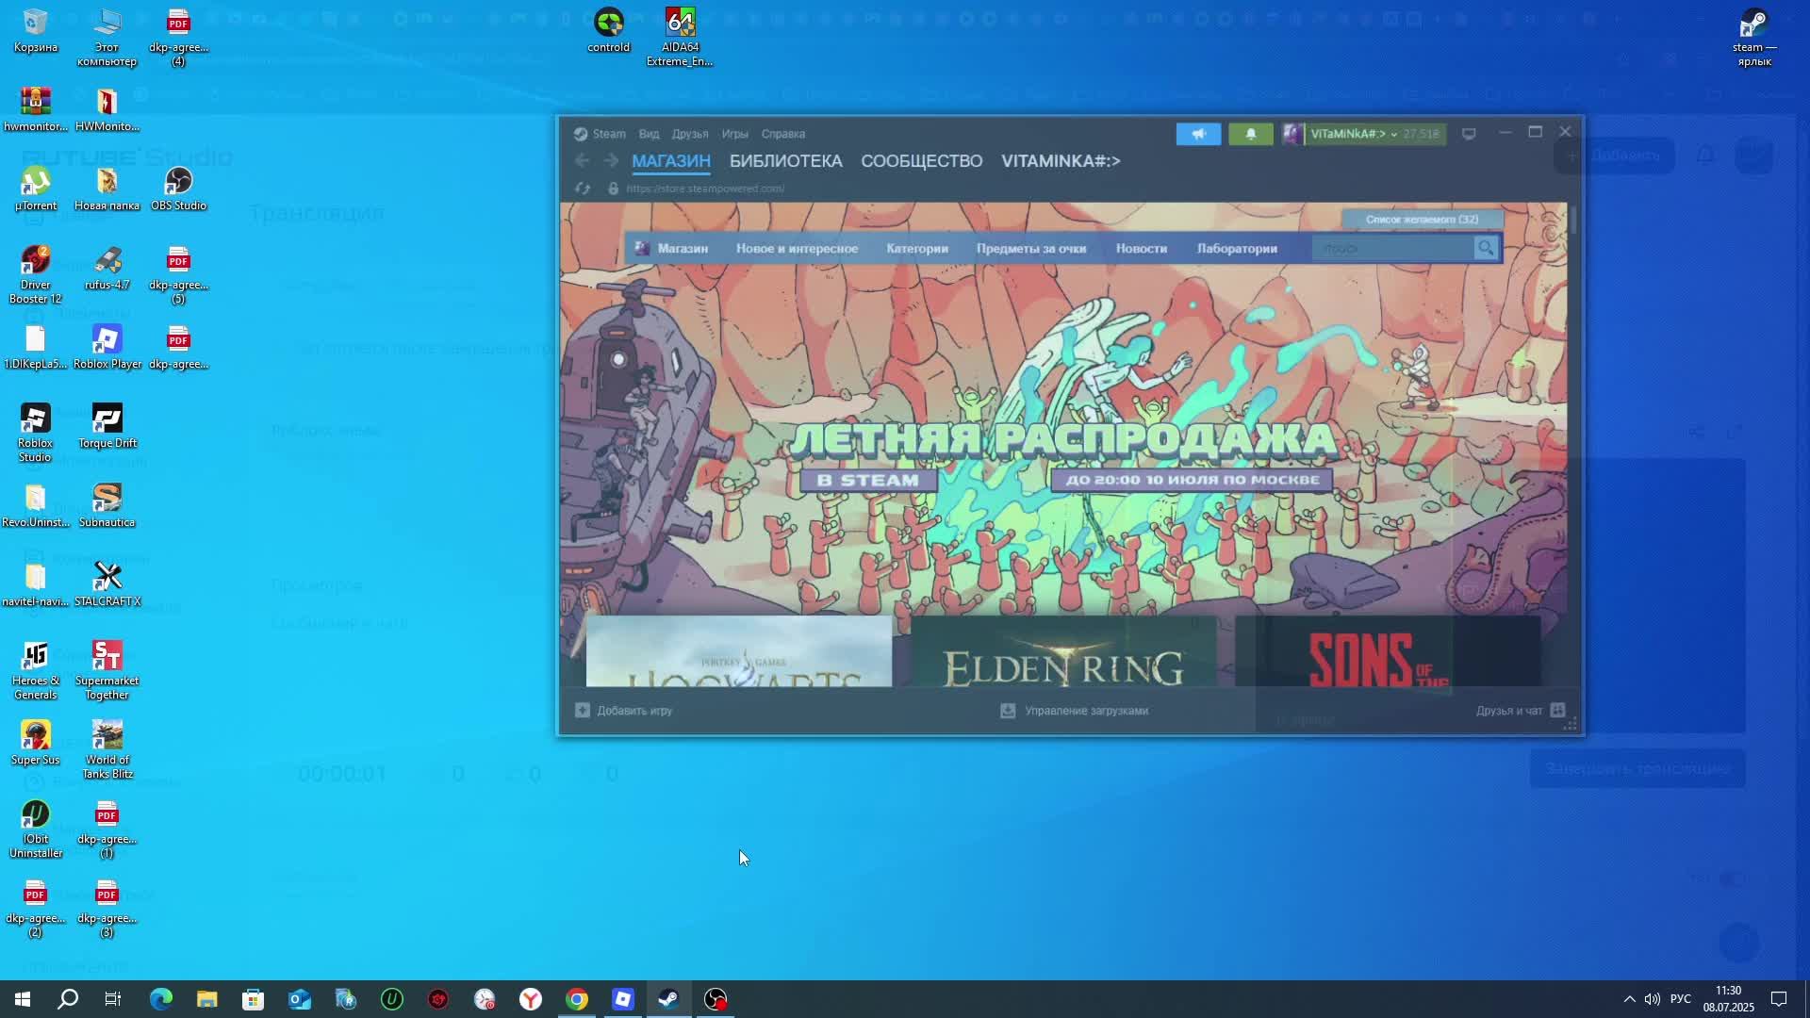Open the Windows Start menu

pos(23,999)
